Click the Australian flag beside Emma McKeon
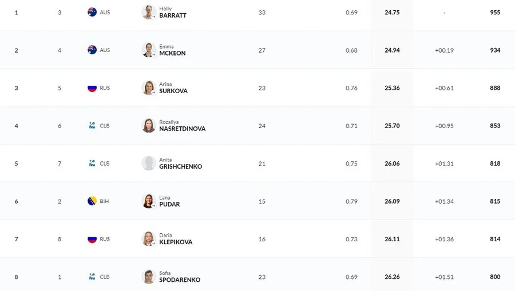Screen dimensions: 515x291 (x=92, y=50)
